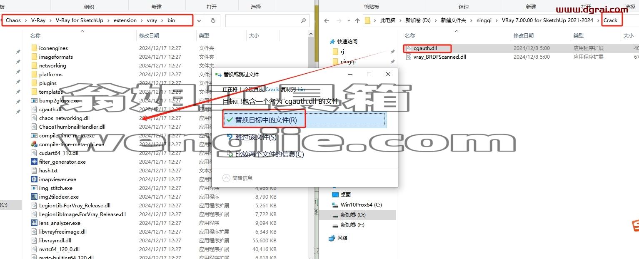Select ChaosThumbnailHandler.dll file
The height and width of the screenshot is (259, 639).
click(x=72, y=127)
